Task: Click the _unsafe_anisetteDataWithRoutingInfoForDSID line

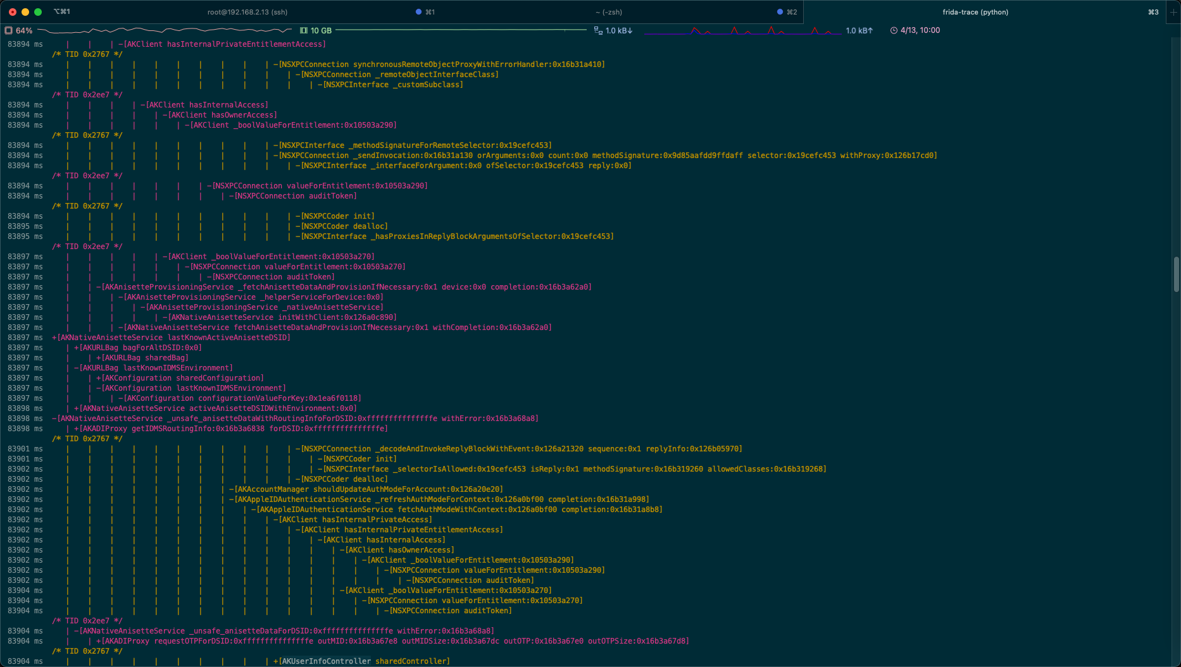Action: click(295, 419)
